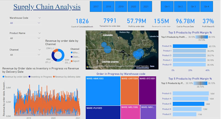The width and height of the screenshot is (221, 119).
Task: Collapse the Product Name slicer header chevron
Action: [39, 33]
